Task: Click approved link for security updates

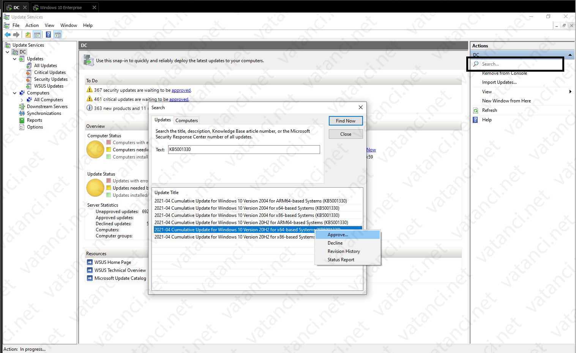Action: 181,90
